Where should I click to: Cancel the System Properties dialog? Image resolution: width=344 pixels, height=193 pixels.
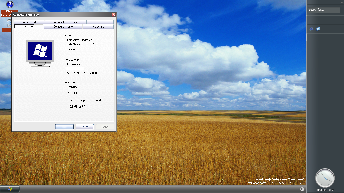[x=85, y=127]
